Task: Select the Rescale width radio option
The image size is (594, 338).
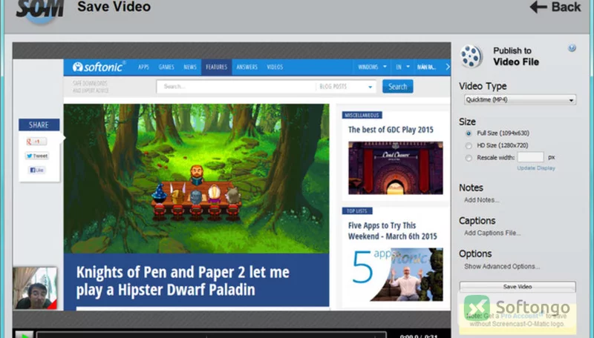Action: point(469,158)
